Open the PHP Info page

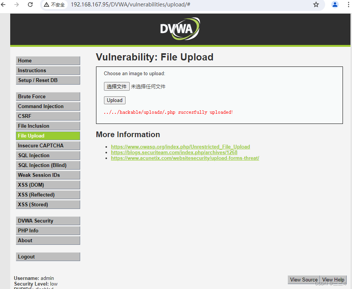pos(48,231)
